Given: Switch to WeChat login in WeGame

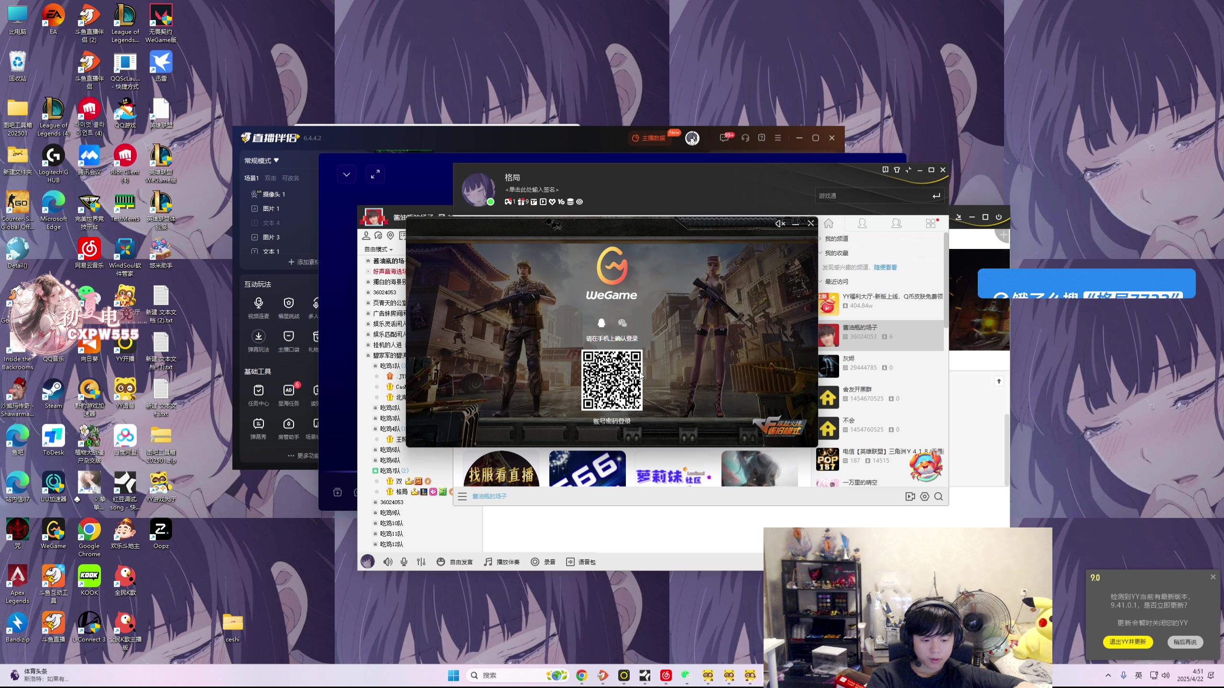Looking at the screenshot, I should click(622, 323).
